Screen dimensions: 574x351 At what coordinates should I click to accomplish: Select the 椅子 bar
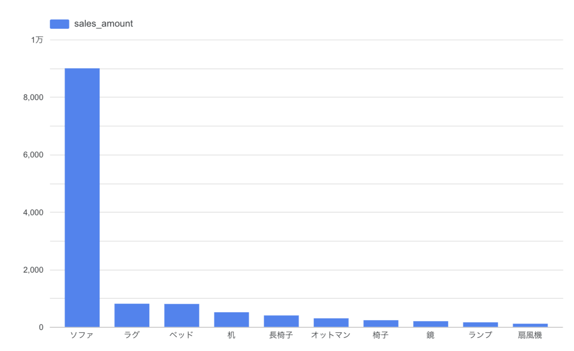[381, 324]
